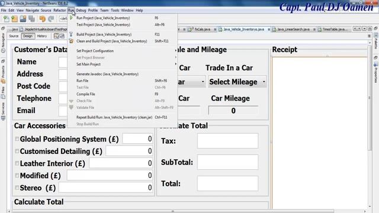Open the File menu
This screenshot has height=213, width=379.
tap(4, 11)
